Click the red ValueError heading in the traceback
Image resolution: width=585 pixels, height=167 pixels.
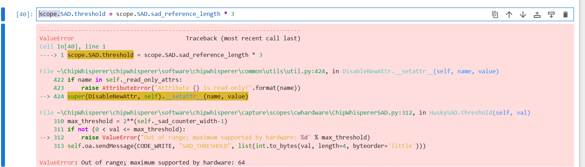tap(57, 38)
